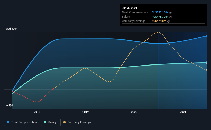Click the AU$757.156k total compensation value
Viewport: 211px width, 130px height.
(x=160, y=12)
